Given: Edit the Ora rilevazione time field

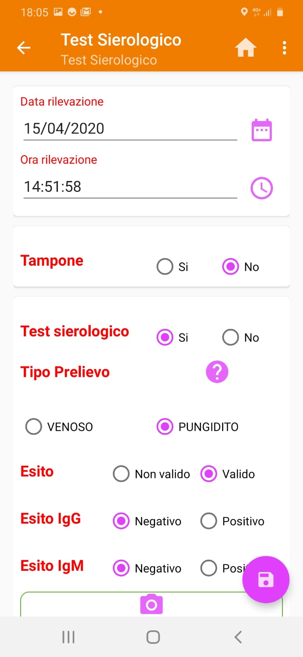Looking at the screenshot, I should (130, 187).
